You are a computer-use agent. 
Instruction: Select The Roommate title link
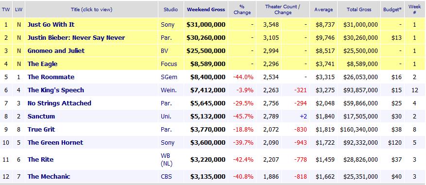click(x=51, y=77)
